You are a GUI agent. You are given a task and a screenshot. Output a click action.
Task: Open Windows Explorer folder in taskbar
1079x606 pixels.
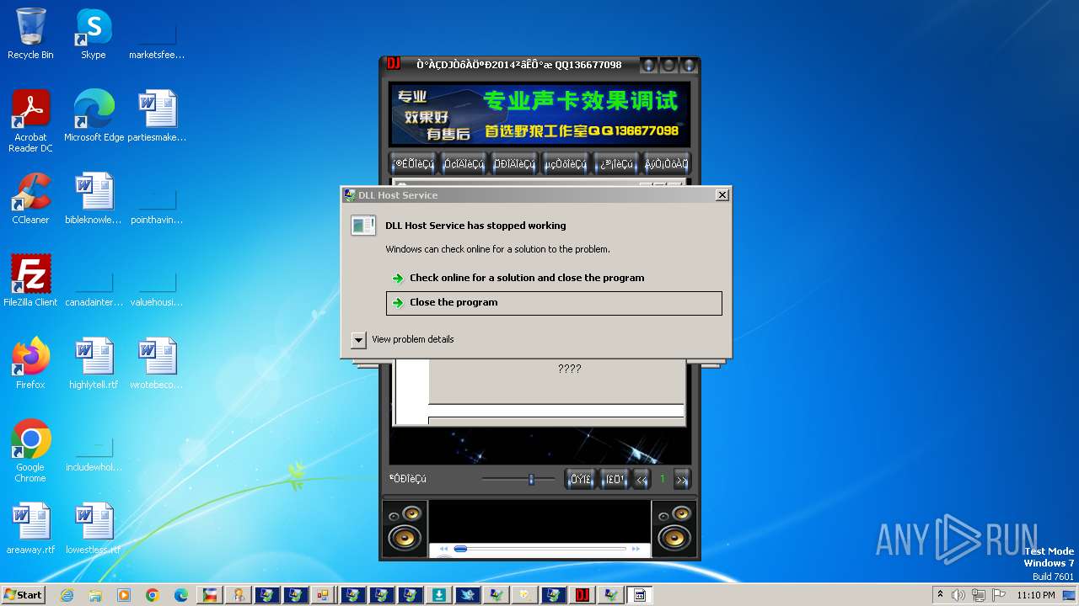tap(95, 595)
